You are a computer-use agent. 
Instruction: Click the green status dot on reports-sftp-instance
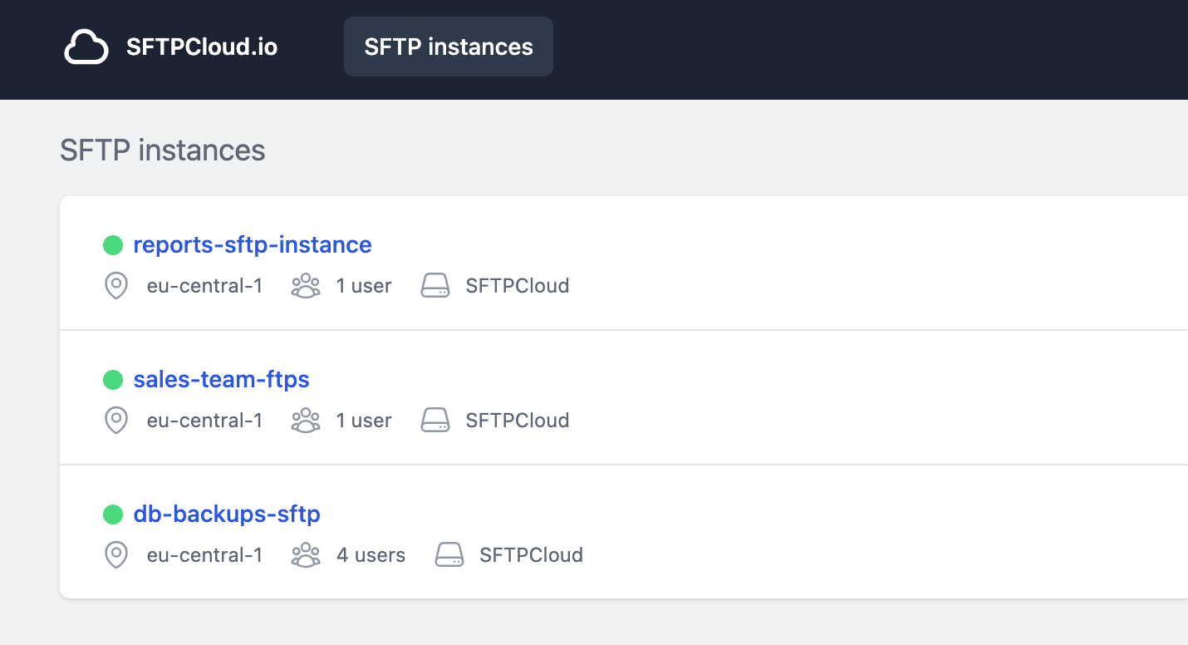(x=113, y=244)
